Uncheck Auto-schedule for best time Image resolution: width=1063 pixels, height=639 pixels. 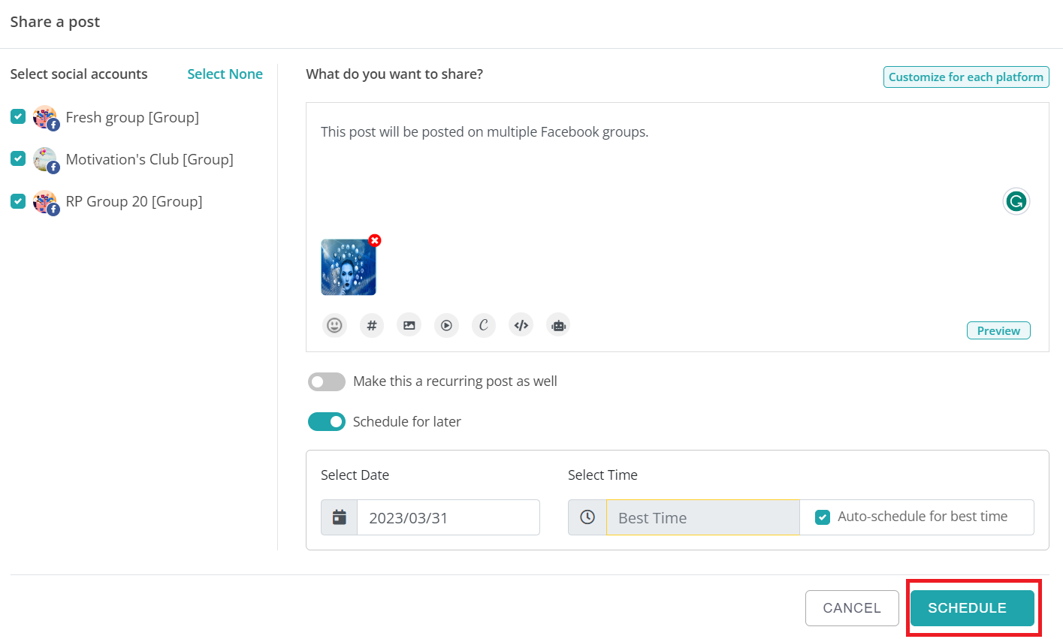coord(823,517)
